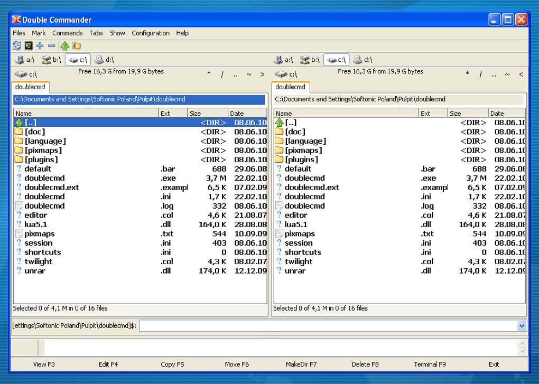The width and height of the screenshot is (539, 384).
Task: Expand the command line history dropdown
Action: click(x=522, y=326)
